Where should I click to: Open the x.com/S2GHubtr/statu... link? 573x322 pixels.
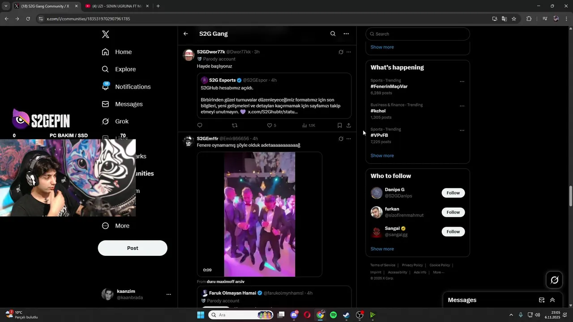click(273, 112)
